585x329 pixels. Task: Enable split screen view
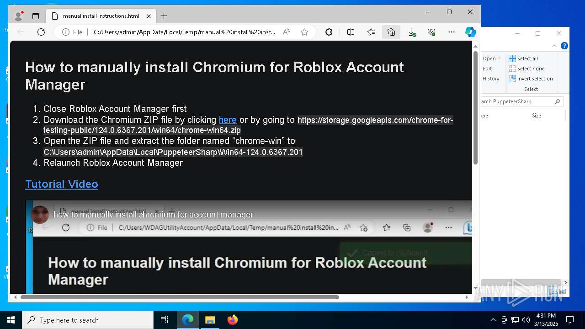(x=351, y=32)
